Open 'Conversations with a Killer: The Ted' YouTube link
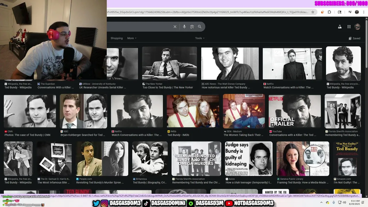368x207 pixels. pos(293,135)
